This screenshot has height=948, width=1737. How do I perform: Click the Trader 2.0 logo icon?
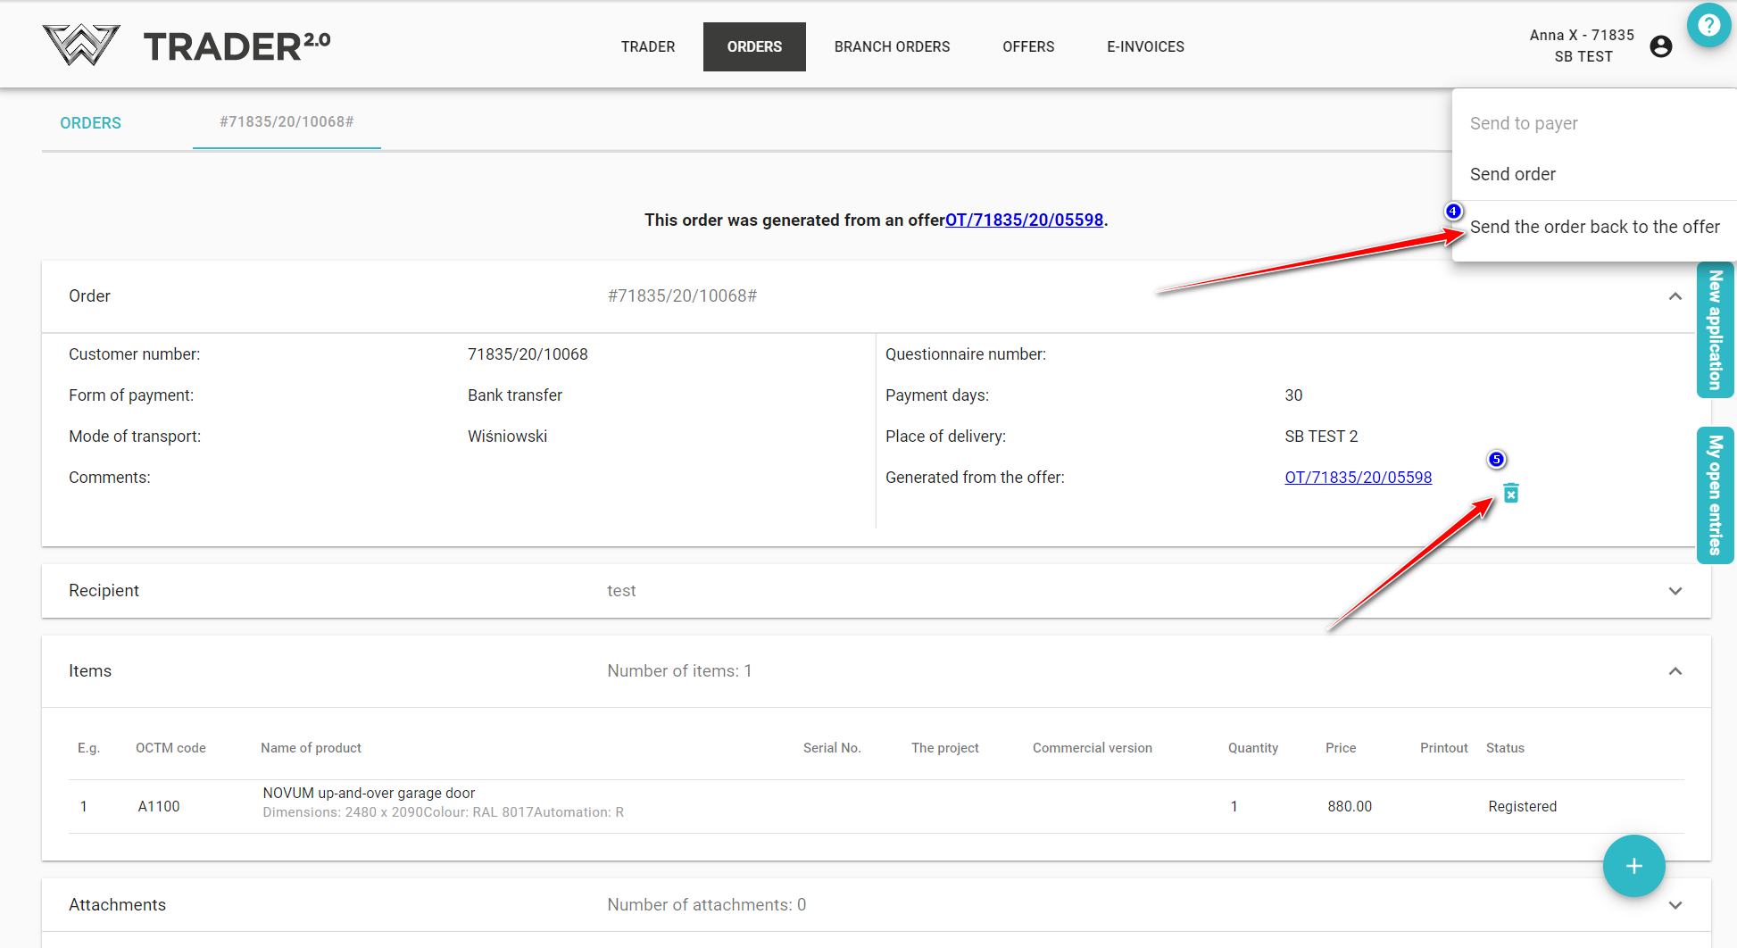coord(81,46)
